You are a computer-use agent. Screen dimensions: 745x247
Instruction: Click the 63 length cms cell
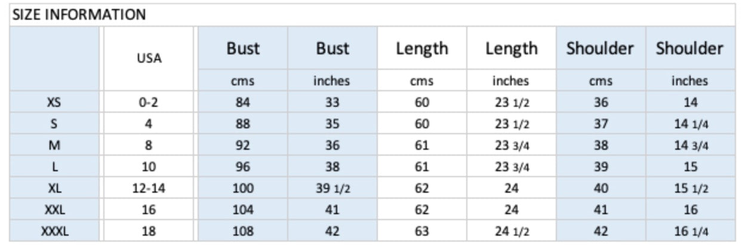[x=422, y=231]
